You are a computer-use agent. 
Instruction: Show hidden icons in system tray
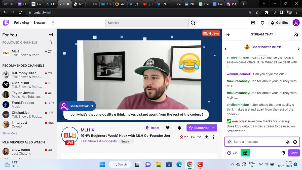pos(232,164)
